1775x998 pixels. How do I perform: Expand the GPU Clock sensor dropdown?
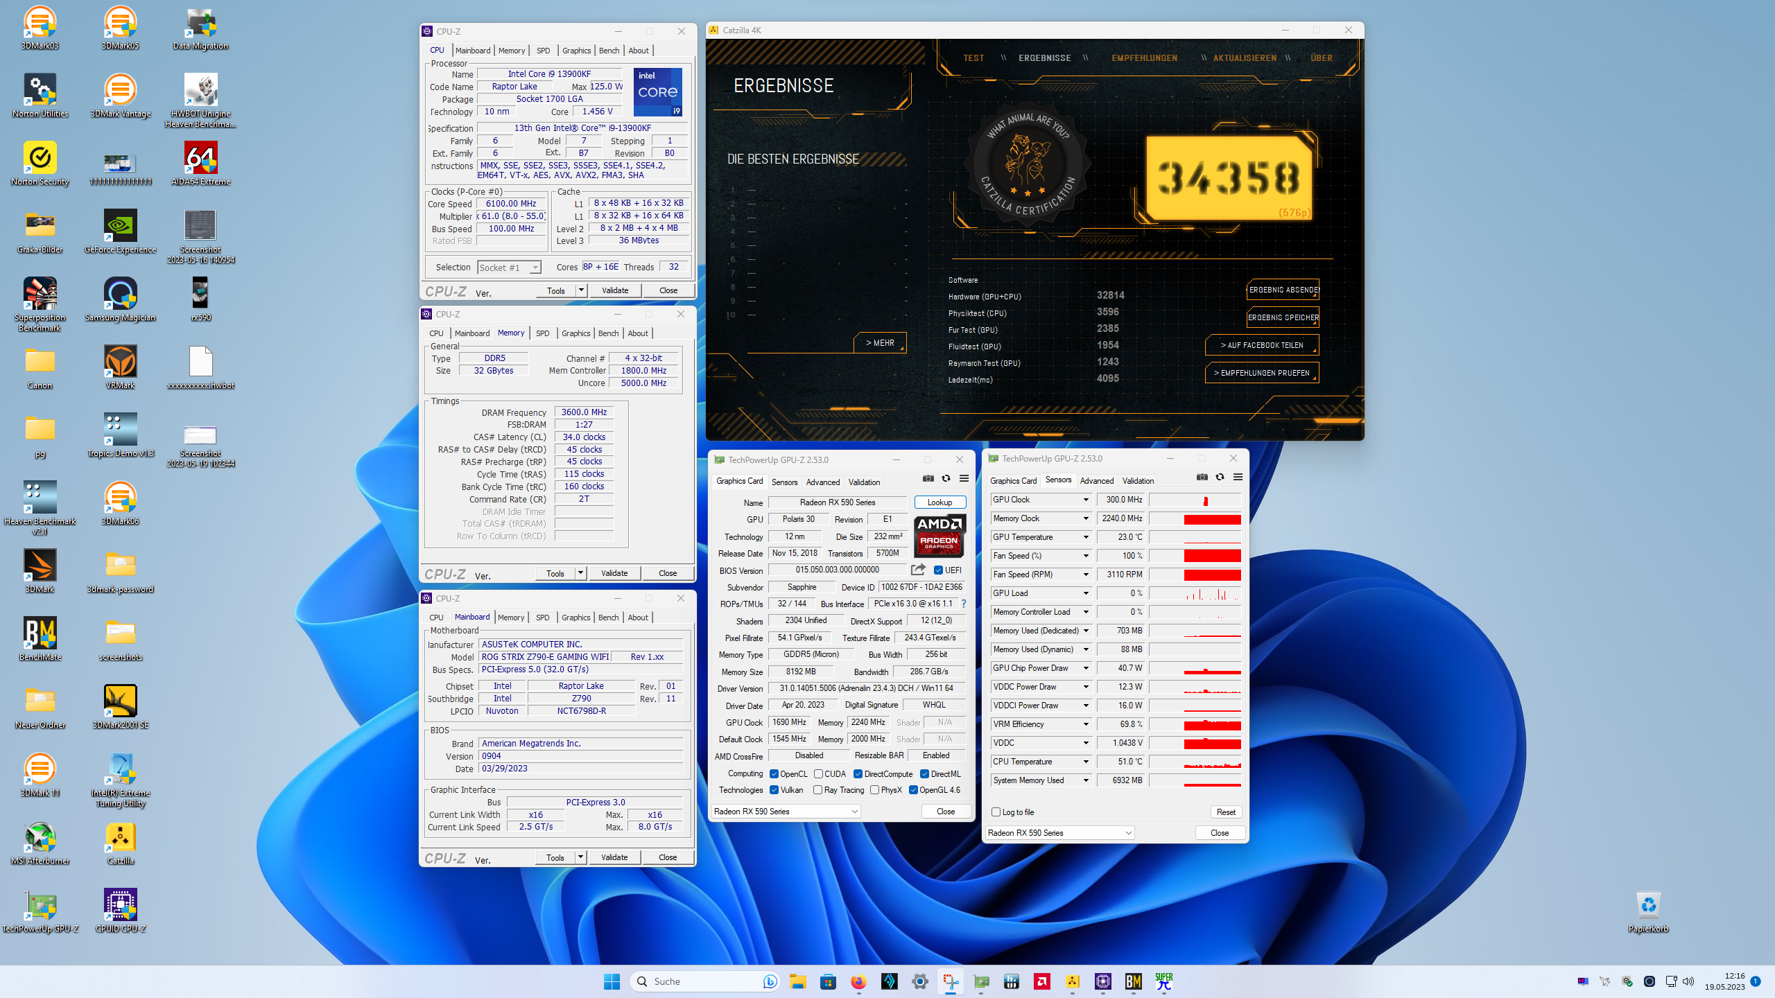[1086, 500]
